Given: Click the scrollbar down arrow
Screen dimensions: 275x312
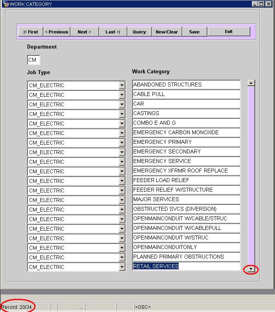Looking at the screenshot, I should pos(251,269).
